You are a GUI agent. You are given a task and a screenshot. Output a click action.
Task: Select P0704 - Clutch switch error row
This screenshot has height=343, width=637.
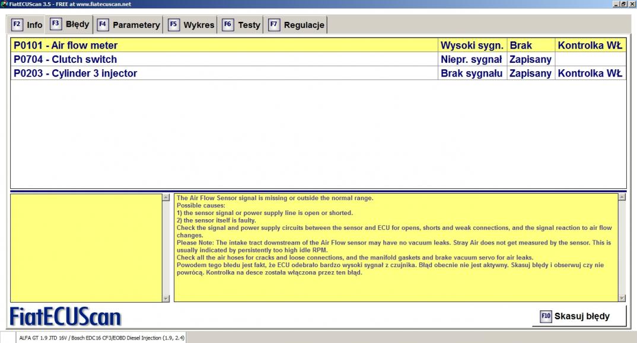click(x=318, y=59)
